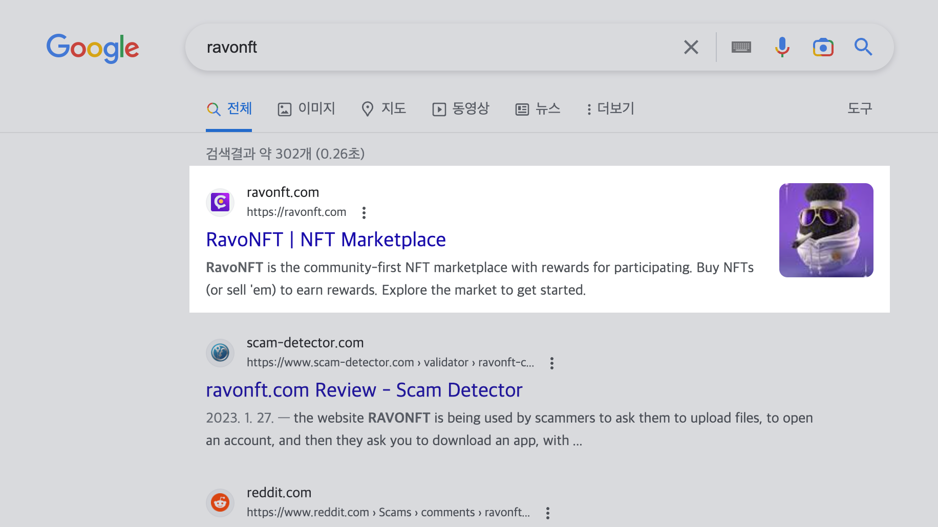This screenshot has height=527, width=938.
Task: Click the RavoNFT result thumbnail image
Action: click(x=826, y=230)
